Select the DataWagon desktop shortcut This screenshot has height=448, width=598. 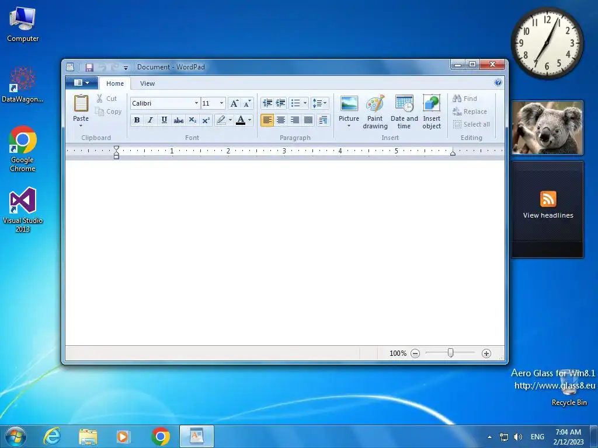coord(23,85)
